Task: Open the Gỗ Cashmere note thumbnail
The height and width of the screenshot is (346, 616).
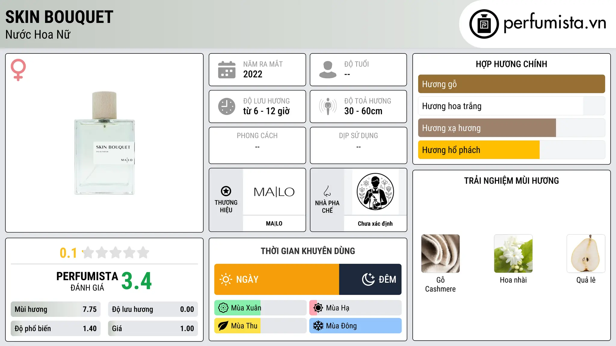Action: [440, 253]
